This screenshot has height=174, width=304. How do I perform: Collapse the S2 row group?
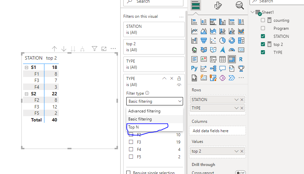[27, 94]
